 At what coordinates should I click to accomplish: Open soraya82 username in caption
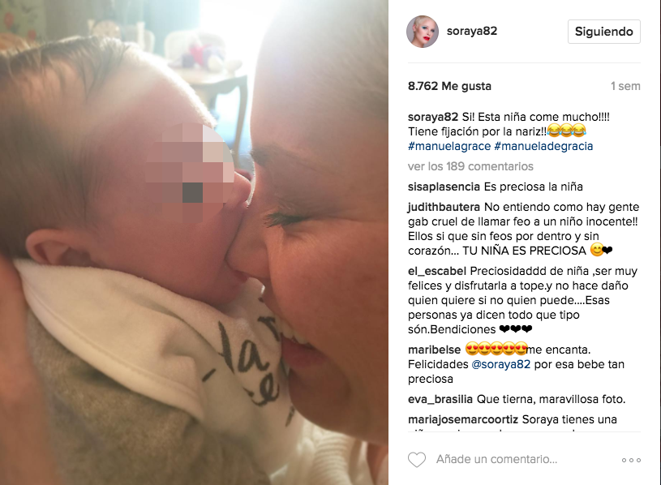(x=433, y=117)
